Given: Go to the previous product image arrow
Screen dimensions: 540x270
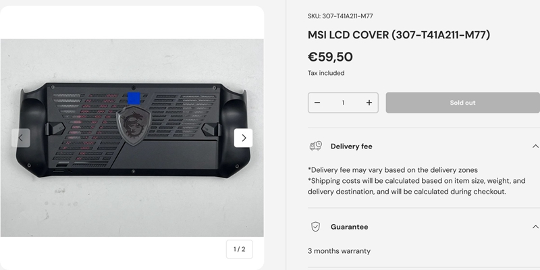Looking at the screenshot, I should tap(21, 138).
